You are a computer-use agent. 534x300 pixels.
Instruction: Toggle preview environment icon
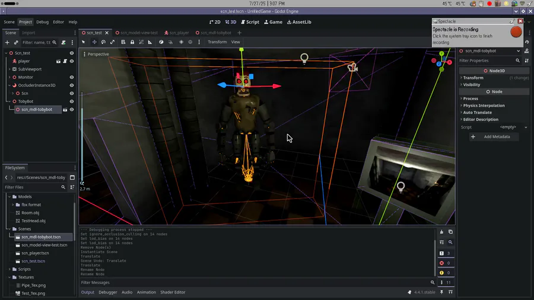(190, 42)
